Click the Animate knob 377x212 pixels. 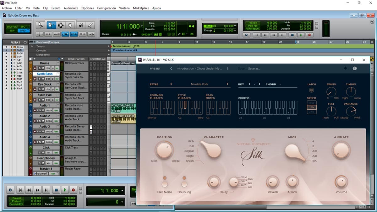[341, 149]
